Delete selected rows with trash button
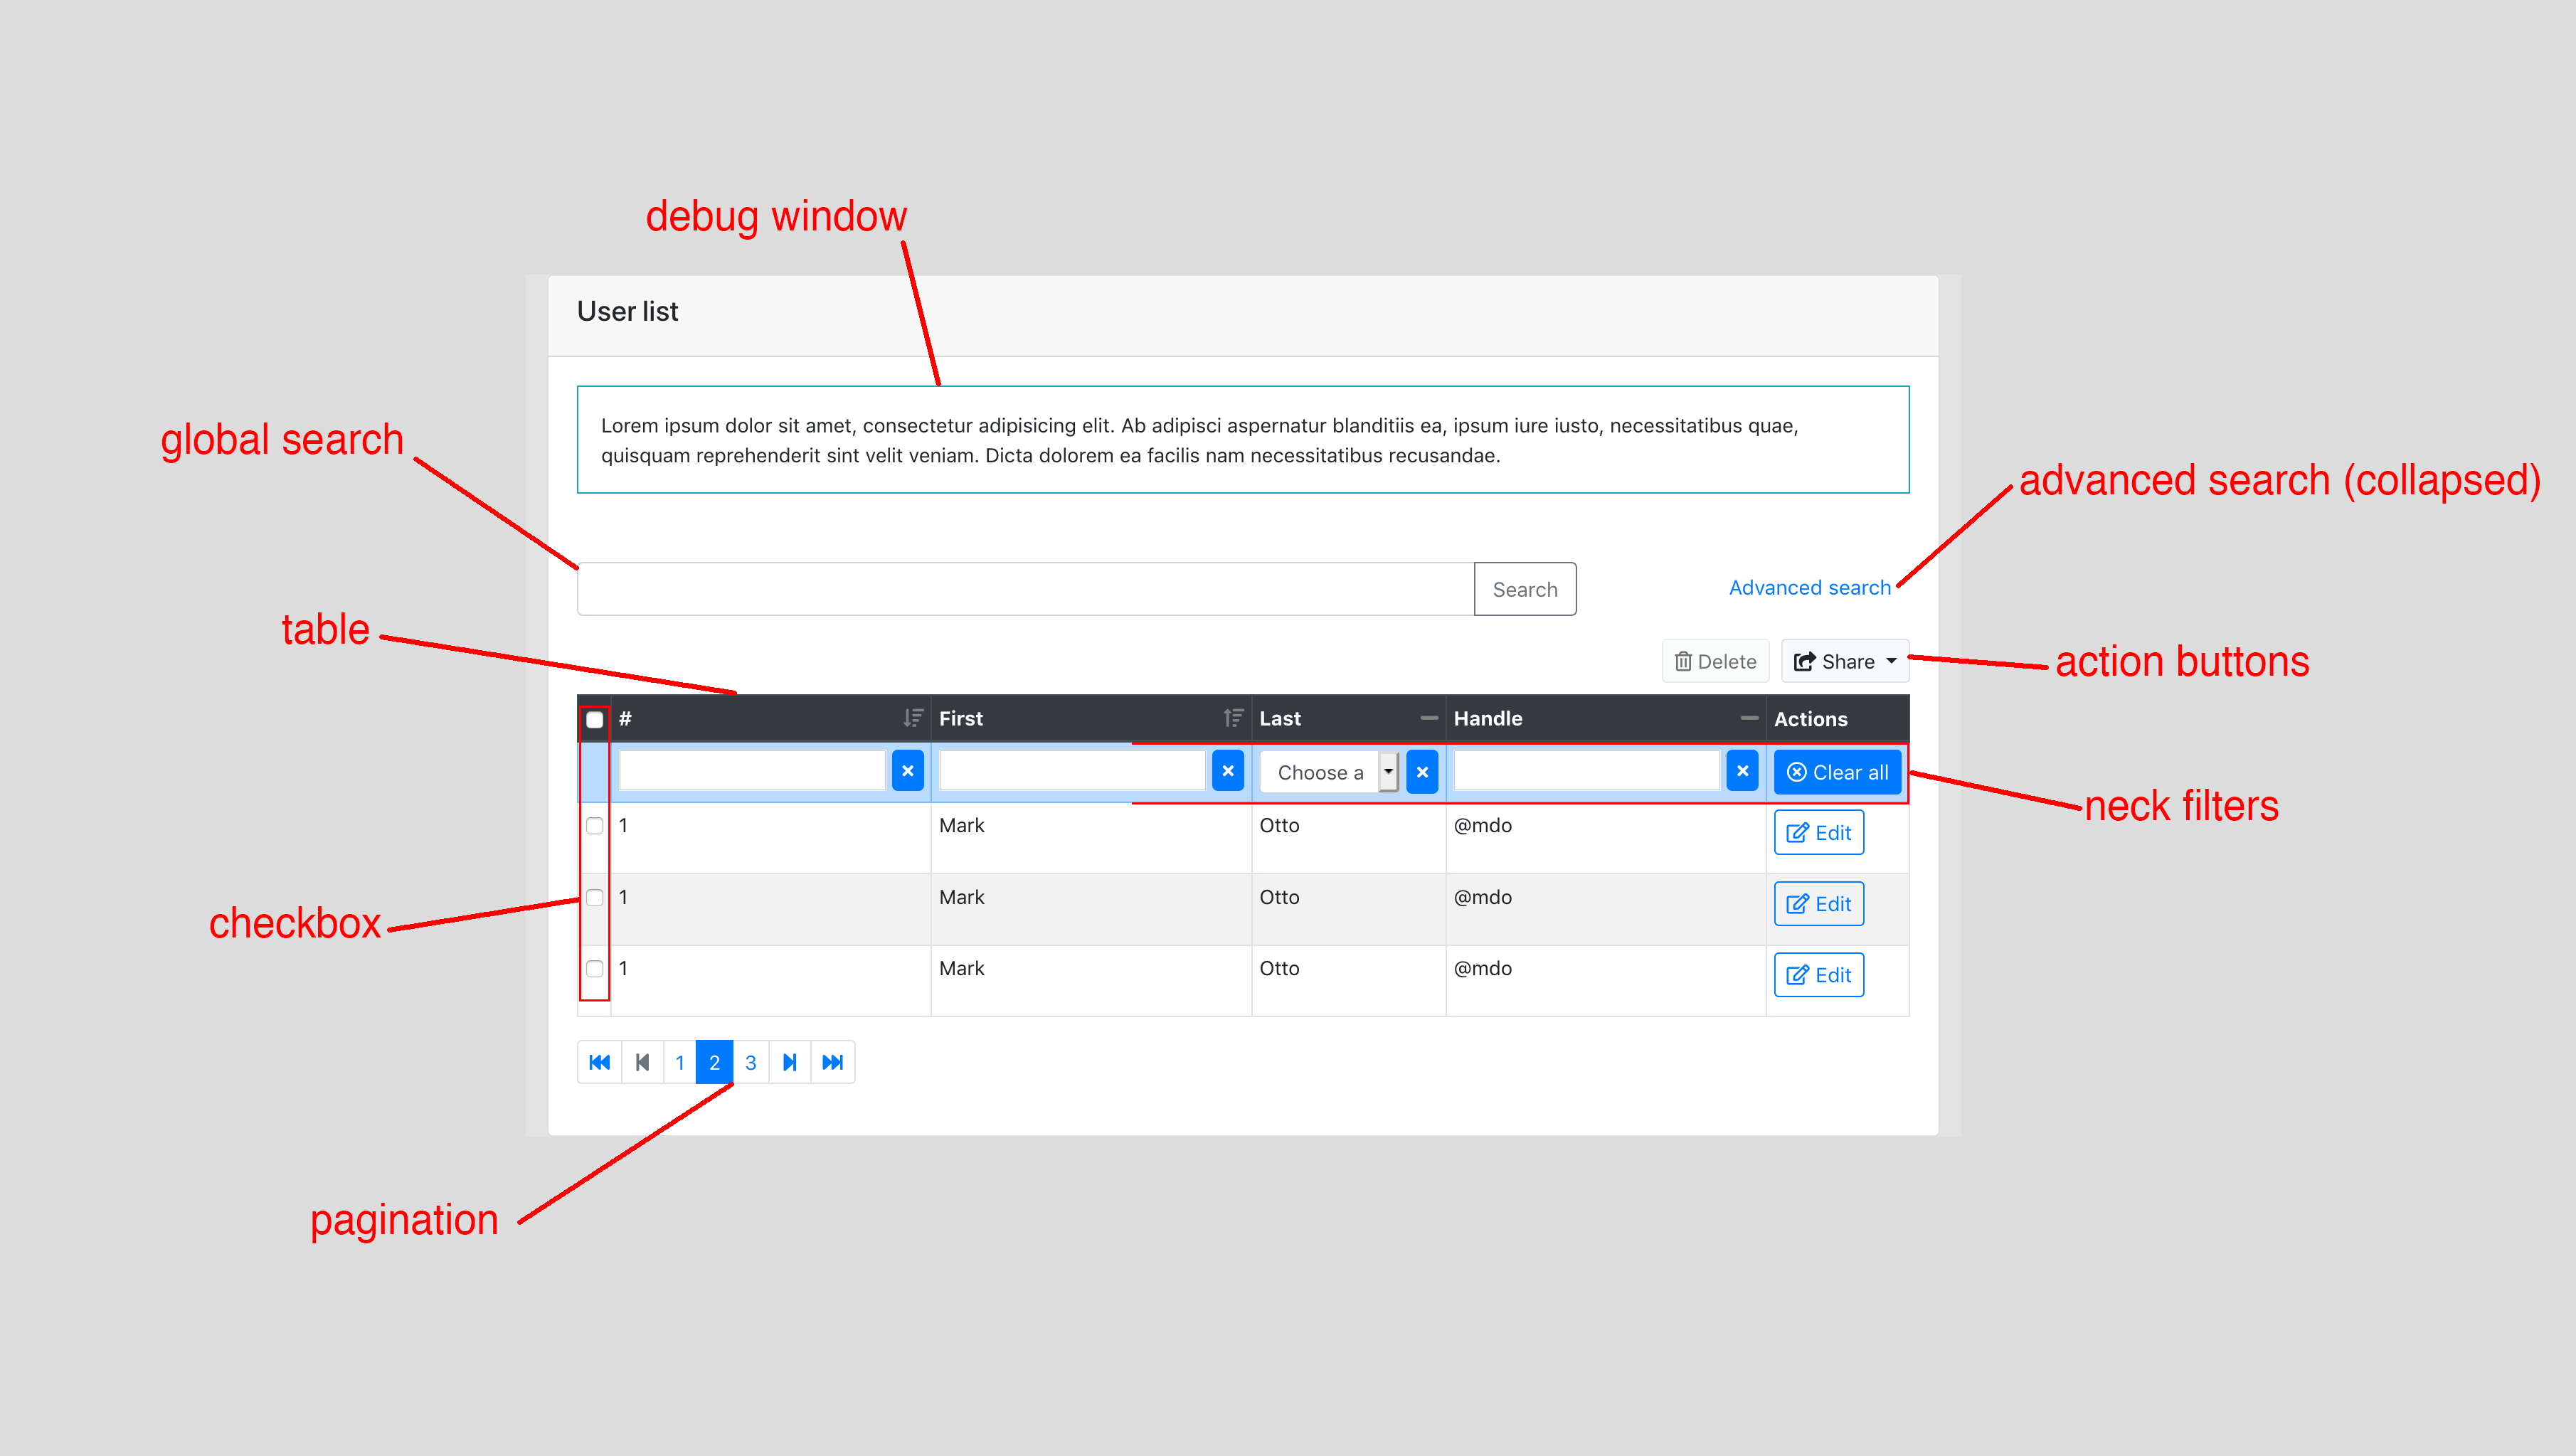 (1714, 661)
